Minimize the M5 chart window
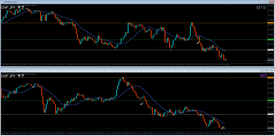Screen dimensions: 275x136 pyautogui.click(x=262, y=70)
